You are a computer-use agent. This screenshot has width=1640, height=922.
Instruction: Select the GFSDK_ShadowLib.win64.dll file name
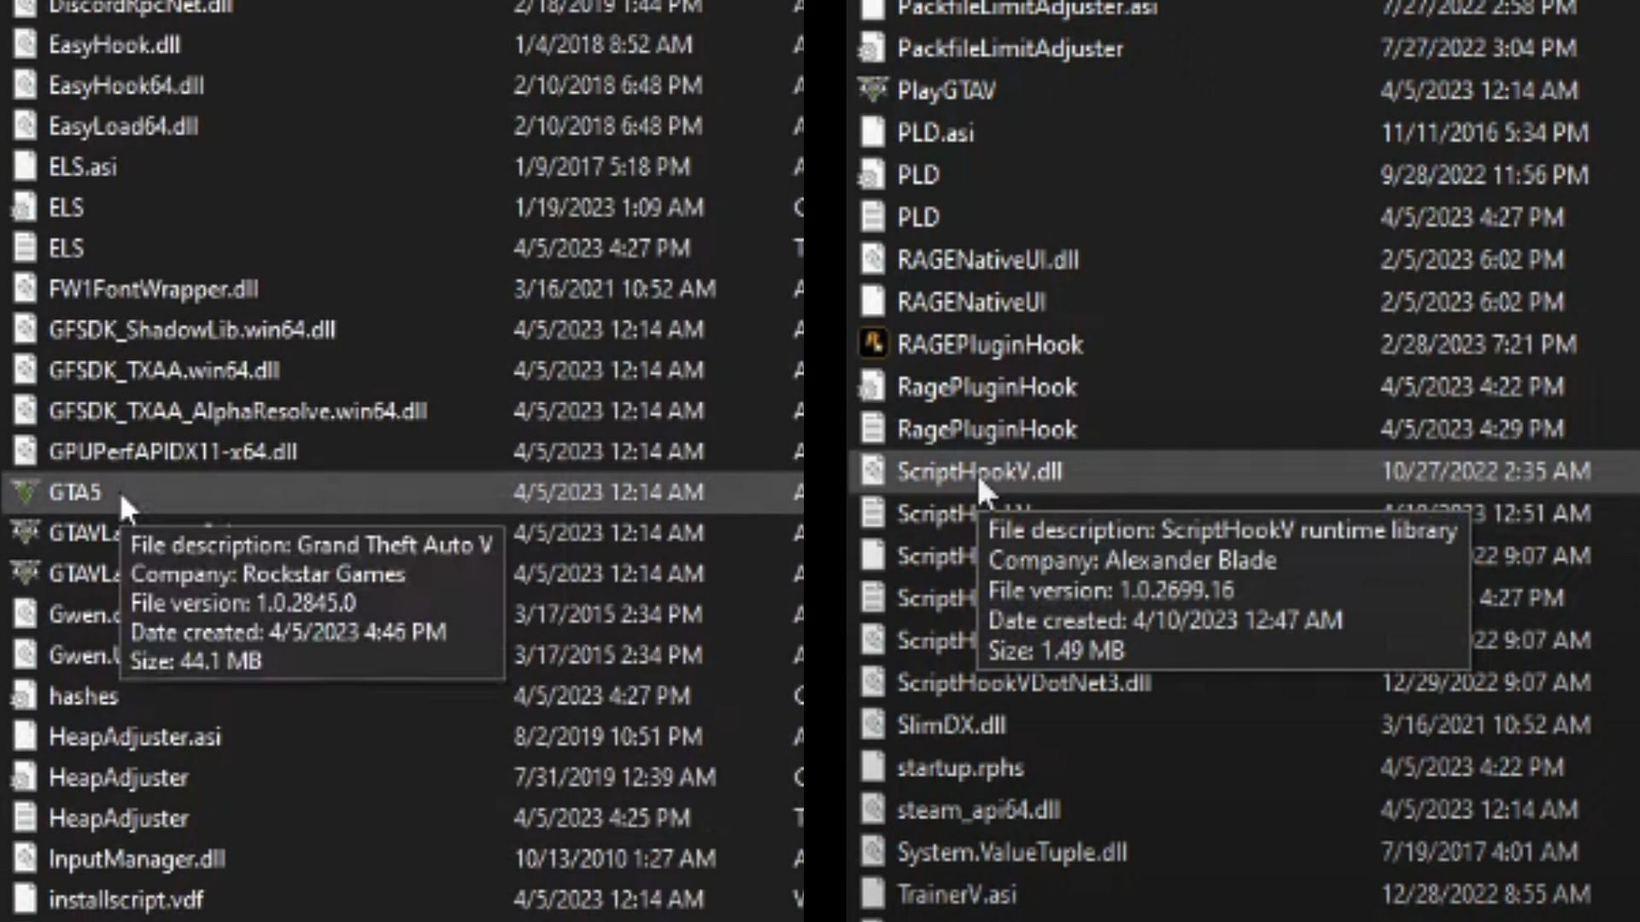(x=192, y=330)
